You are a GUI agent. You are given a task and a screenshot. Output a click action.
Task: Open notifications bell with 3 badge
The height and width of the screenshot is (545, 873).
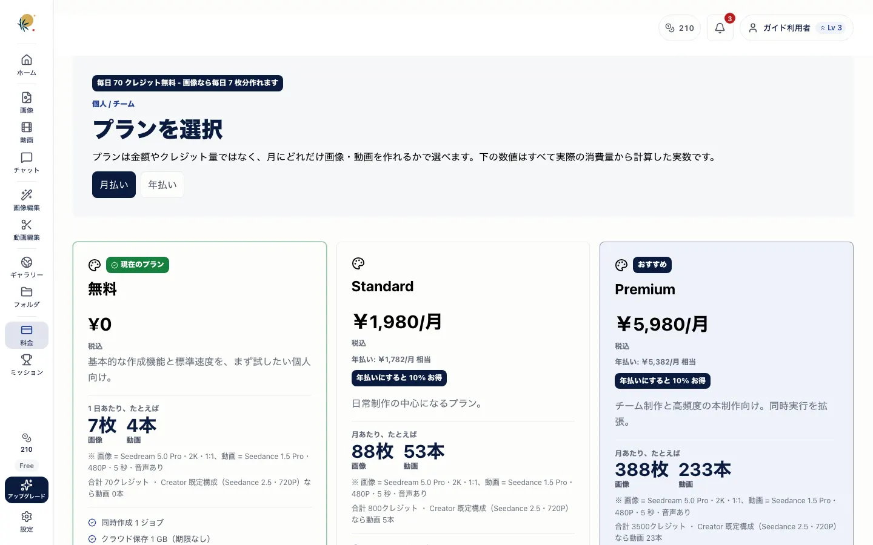(720, 28)
